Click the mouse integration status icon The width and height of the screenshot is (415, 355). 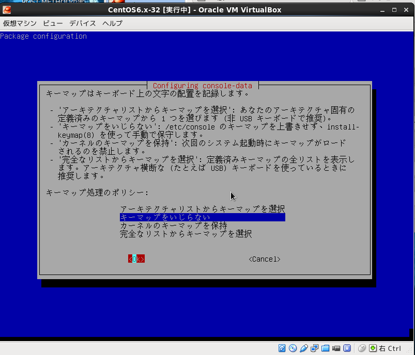pos(362,348)
